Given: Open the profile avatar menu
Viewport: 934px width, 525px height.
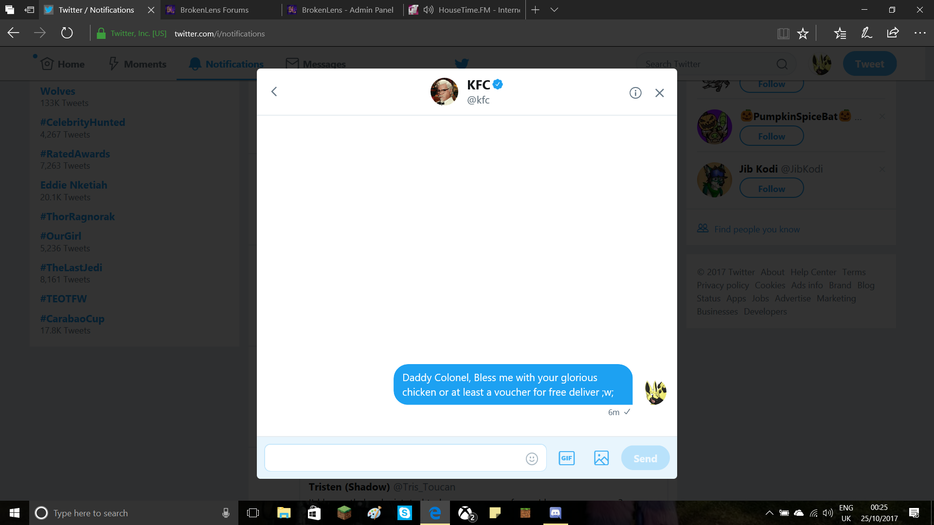Looking at the screenshot, I should pos(822,64).
